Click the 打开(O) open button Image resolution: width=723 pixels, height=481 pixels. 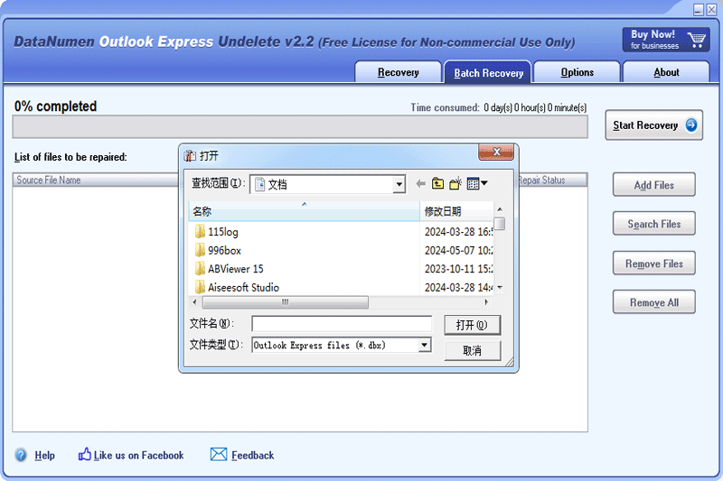coord(472,325)
